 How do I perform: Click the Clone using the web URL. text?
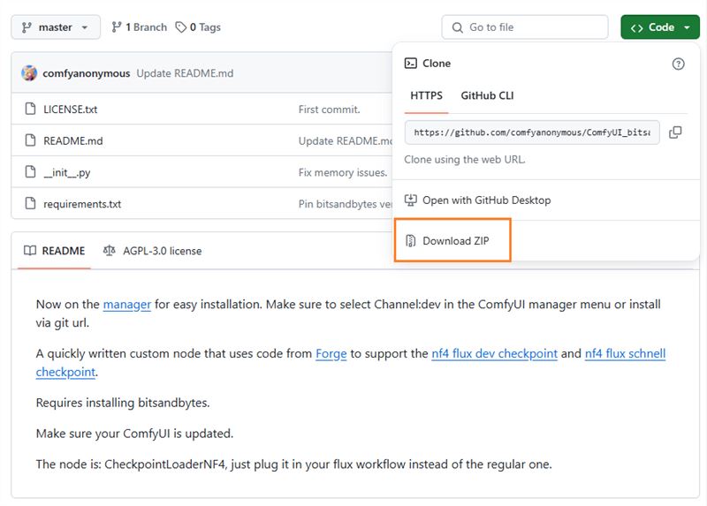click(465, 160)
